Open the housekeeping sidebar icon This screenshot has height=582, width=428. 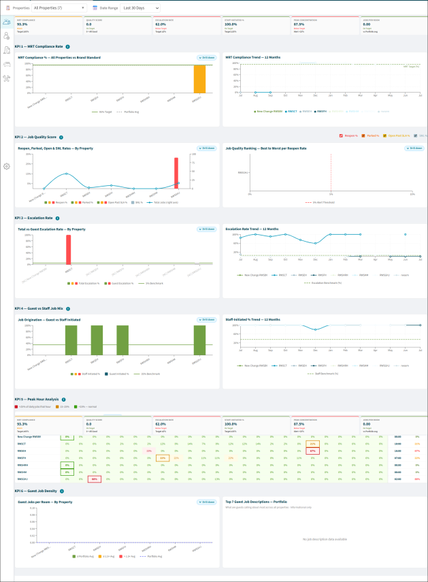(7, 50)
